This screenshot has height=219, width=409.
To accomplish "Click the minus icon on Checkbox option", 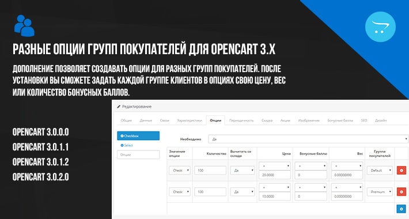I will tap(122, 136).
